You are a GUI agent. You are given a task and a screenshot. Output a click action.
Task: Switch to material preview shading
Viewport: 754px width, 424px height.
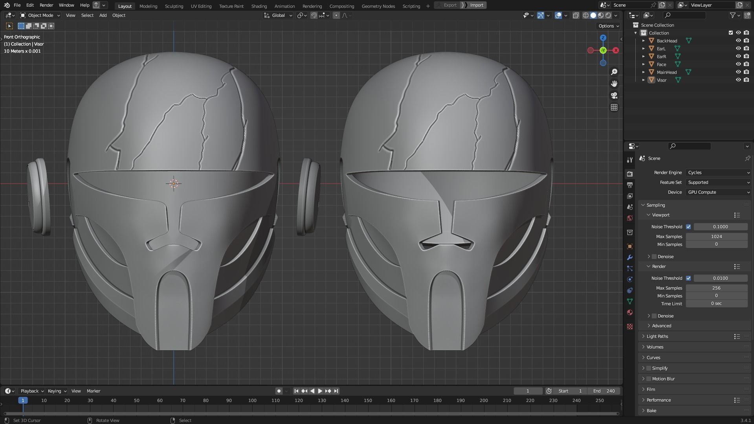601,15
